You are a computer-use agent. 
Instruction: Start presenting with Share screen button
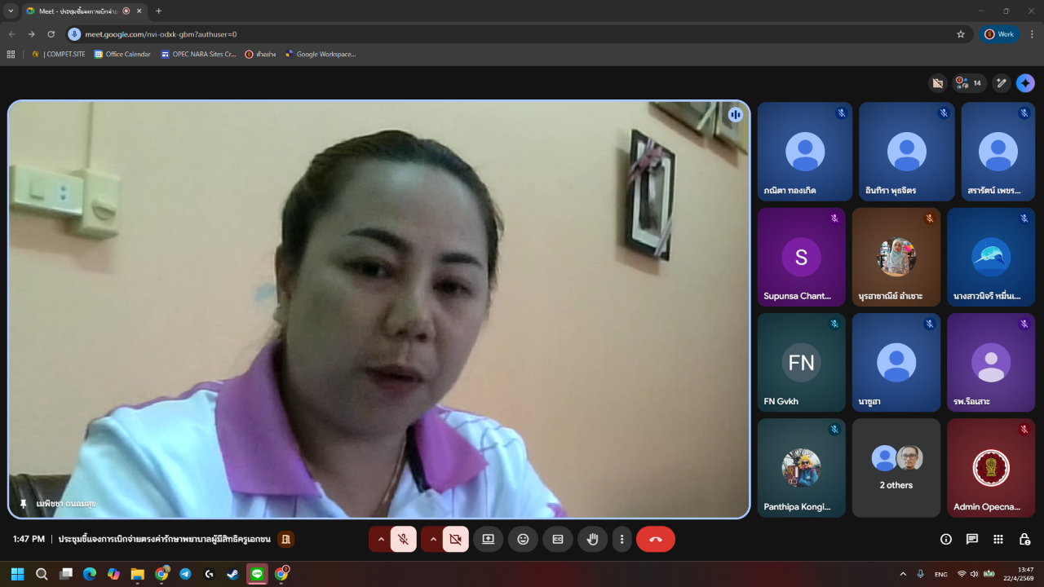pos(488,539)
